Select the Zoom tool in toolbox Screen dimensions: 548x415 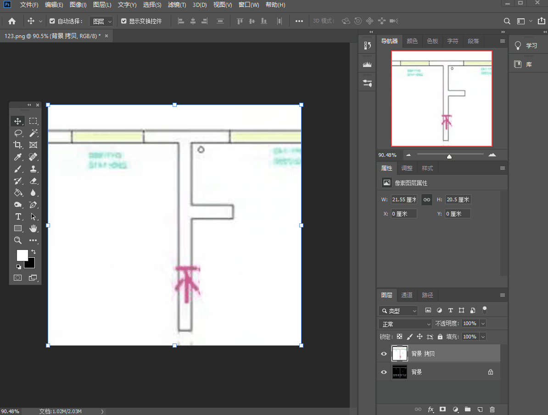[17, 240]
